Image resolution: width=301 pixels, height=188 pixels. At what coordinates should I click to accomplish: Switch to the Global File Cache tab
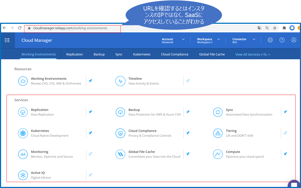point(212,54)
